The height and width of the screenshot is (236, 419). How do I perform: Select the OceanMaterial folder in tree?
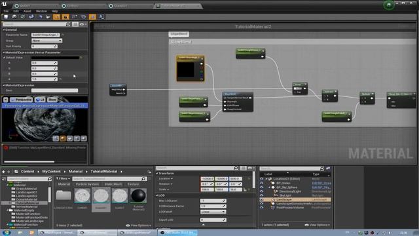point(26,199)
